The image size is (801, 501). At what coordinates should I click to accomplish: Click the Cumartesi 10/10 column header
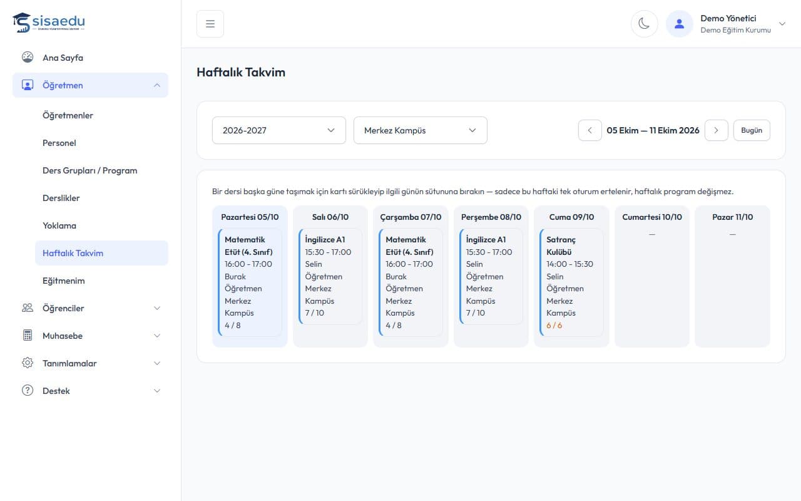tap(652, 217)
